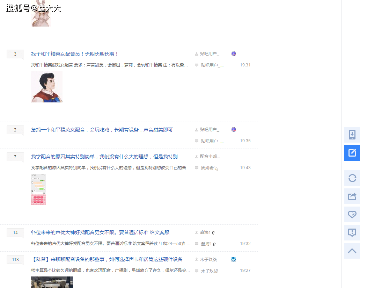Click the author person icon next to 鑫海1
The width and height of the screenshot is (389, 288).
pyautogui.click(x=197, y=232)
